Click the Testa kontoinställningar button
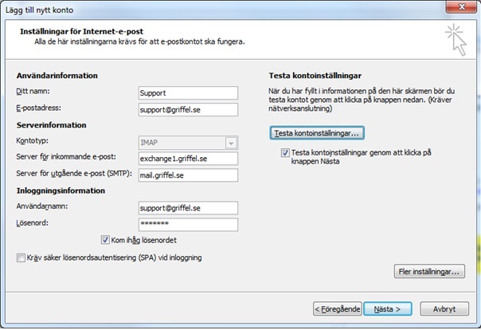 317,133
